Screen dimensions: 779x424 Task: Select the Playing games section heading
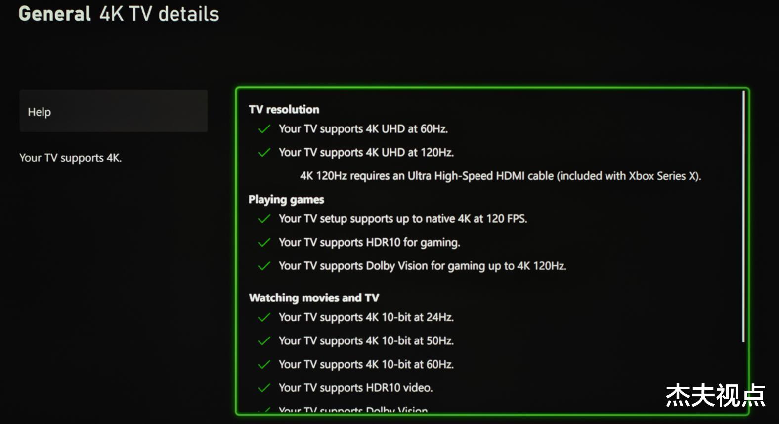point(286,200)
